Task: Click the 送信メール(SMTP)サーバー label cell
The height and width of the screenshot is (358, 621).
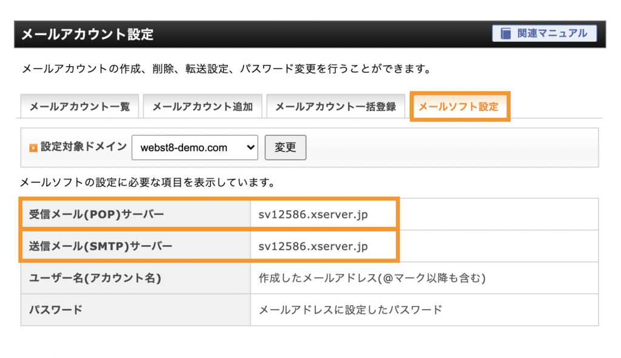Action: click(x=101, y=246)
